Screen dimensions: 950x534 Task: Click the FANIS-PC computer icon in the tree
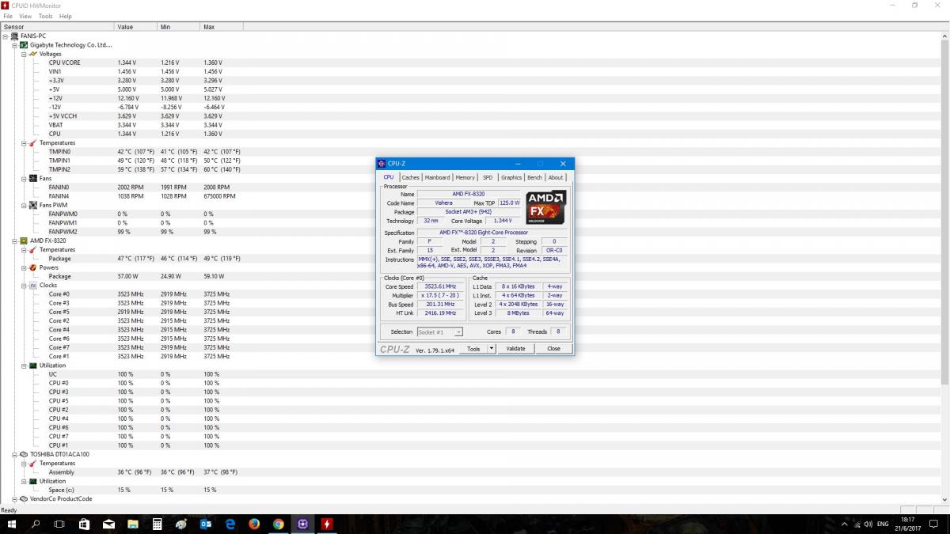coord(15,36)
